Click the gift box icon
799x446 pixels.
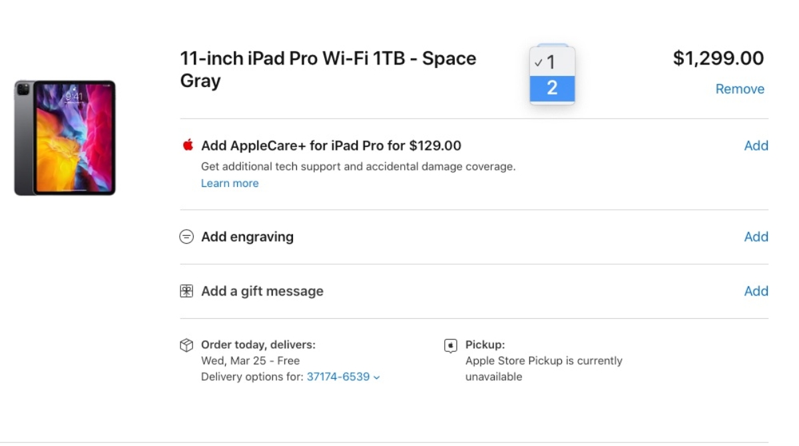pos(186,291)
